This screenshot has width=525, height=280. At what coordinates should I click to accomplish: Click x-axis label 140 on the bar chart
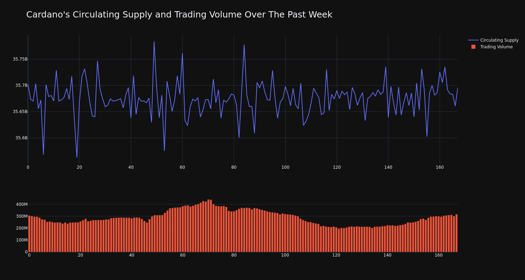click(387, 255)
